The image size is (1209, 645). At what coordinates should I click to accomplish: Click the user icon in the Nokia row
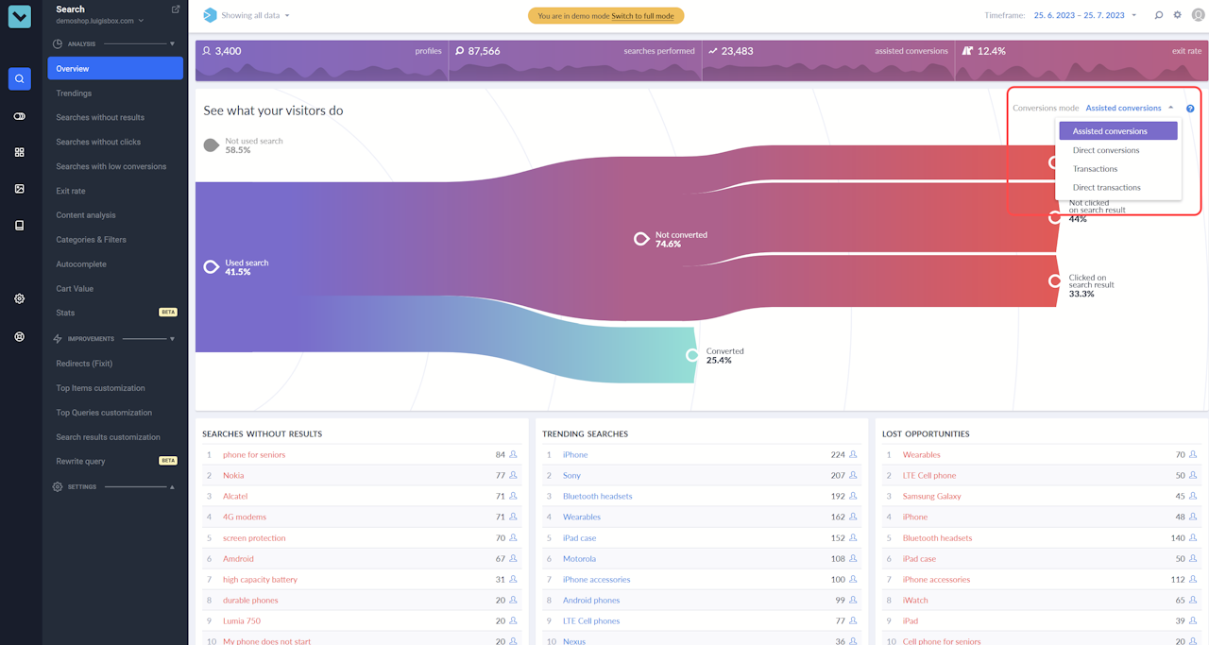pyautogui.click(x=514, y=475)
